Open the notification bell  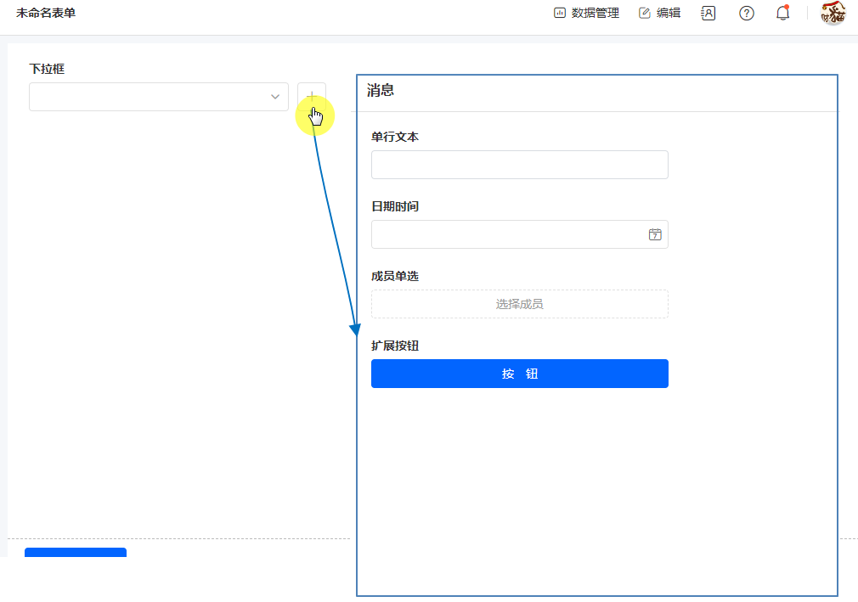[x=782, y=13]
